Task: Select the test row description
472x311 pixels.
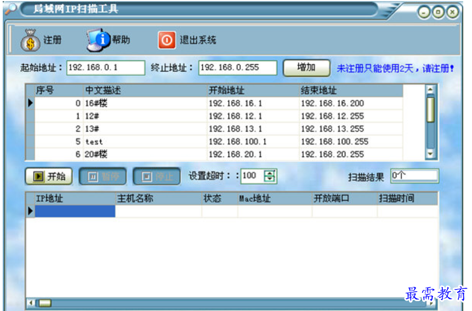Action: pos(145,142)
